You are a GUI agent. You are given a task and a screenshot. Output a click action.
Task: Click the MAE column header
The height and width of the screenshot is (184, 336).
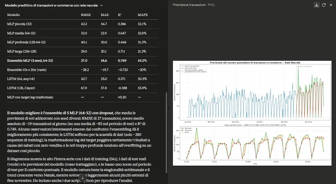(x=105, y=15)
